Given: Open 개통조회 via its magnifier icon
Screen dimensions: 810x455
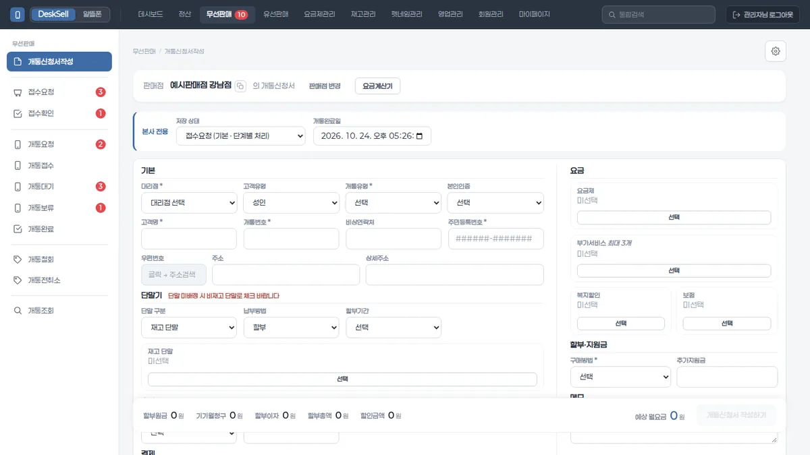Looking at the screenshot, I should click(x=18, y=311).
